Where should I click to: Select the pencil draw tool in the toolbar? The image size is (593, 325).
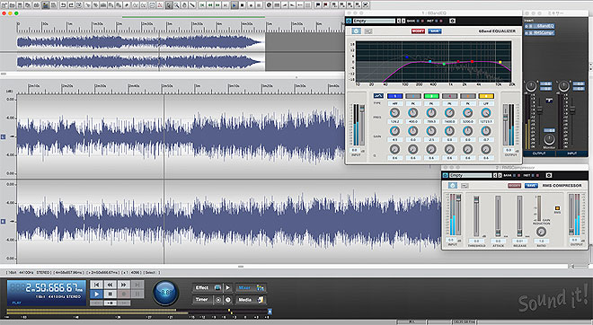[192, 5]
